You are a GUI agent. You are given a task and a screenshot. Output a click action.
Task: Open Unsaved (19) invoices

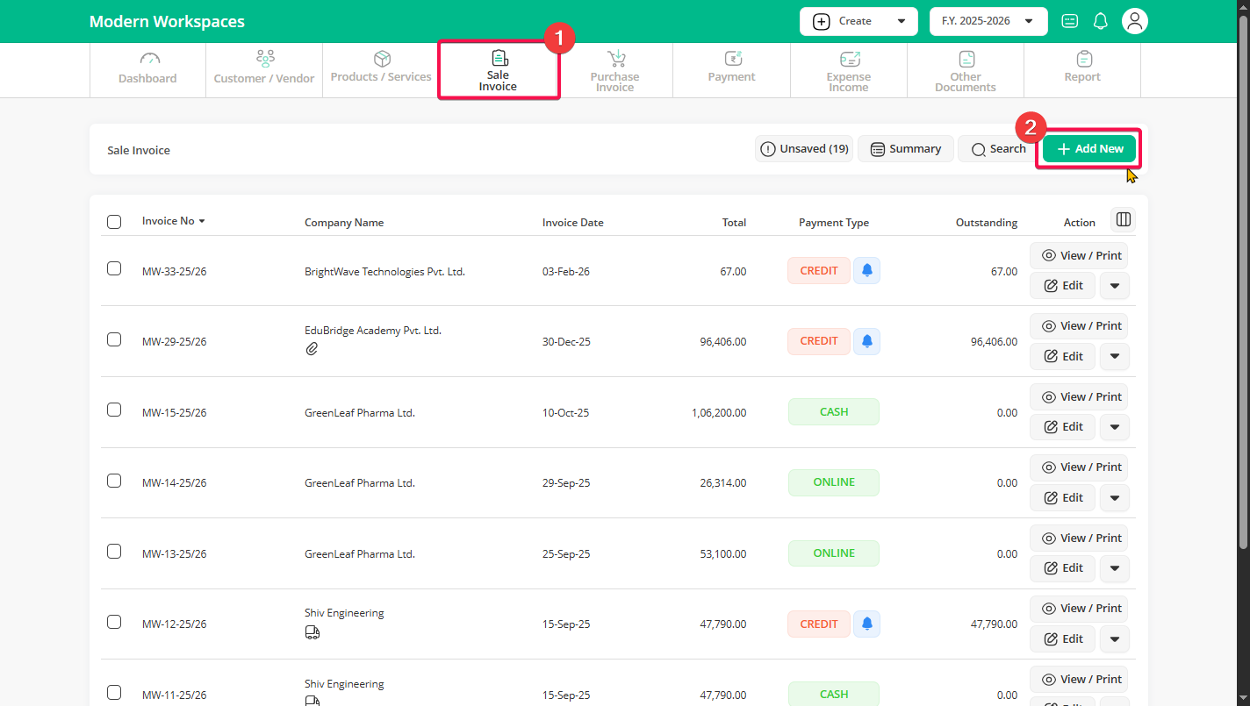tap(803, 149)
